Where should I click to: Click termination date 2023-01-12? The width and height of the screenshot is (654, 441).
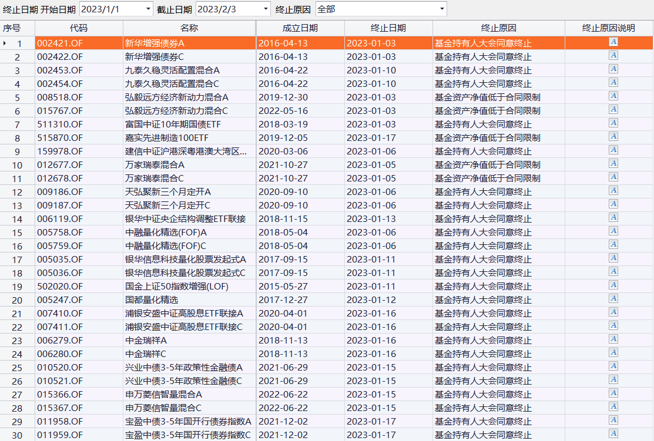coord(371,299)
